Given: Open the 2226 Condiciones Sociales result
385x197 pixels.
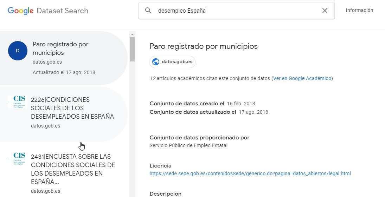Looking at the screenshot, I should click(72, 108).
